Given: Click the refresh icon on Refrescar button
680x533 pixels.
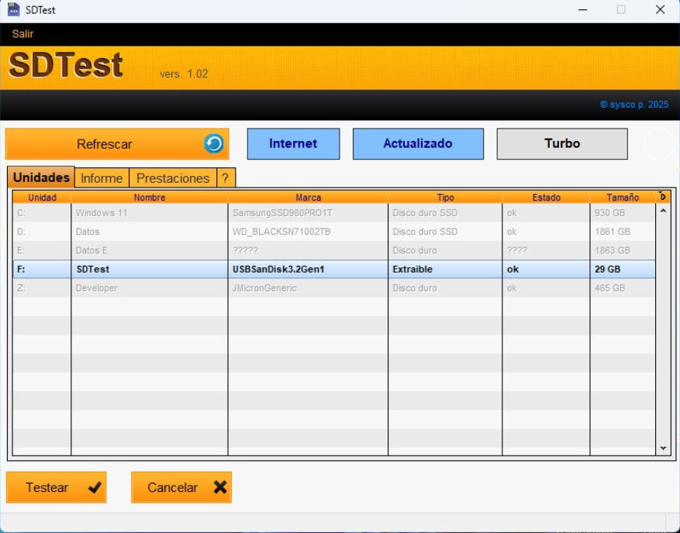Looking at the screenshot, I should pyautogui.click(x=213, y=143).
